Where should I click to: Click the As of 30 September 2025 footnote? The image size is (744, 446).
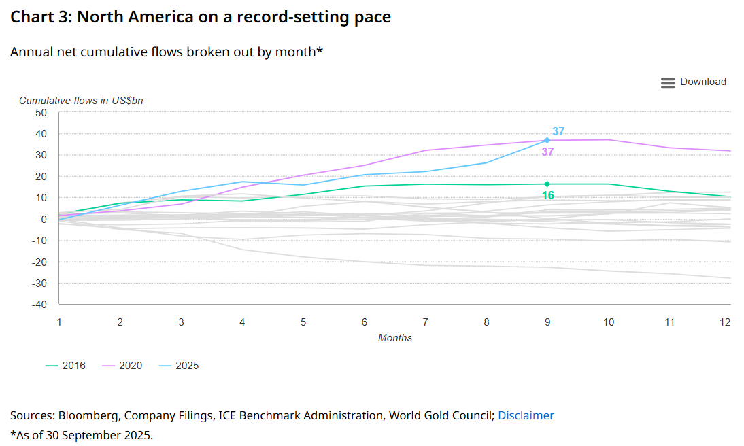tap(82, 435)
